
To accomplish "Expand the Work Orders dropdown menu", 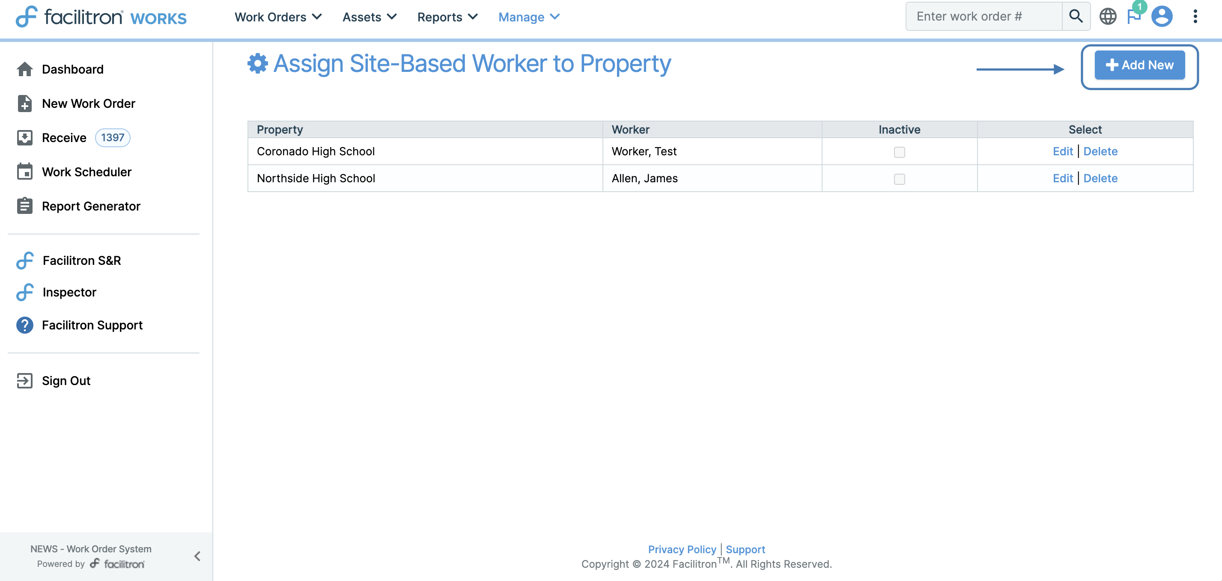I will [x=278, y=17].
